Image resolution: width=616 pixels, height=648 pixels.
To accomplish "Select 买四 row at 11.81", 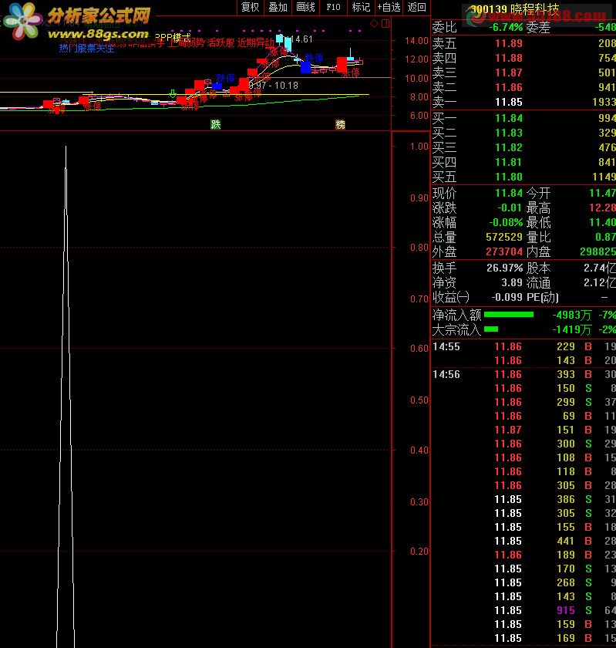I will [523, 162].
